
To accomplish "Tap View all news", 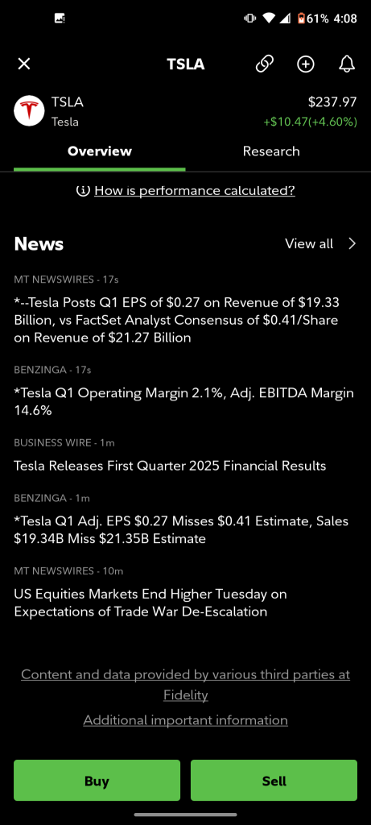I will point(309,243).
